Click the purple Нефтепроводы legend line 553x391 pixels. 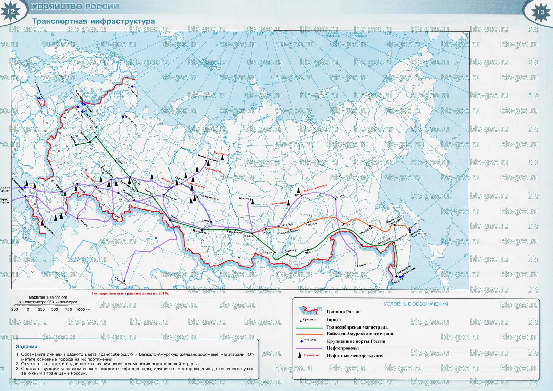tap(310, 348)
